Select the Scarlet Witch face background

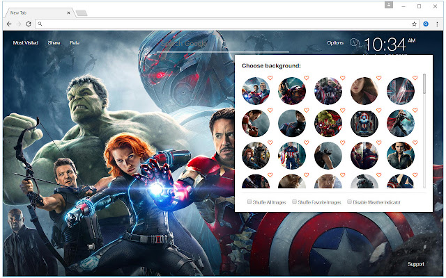[x=364, y=91]
